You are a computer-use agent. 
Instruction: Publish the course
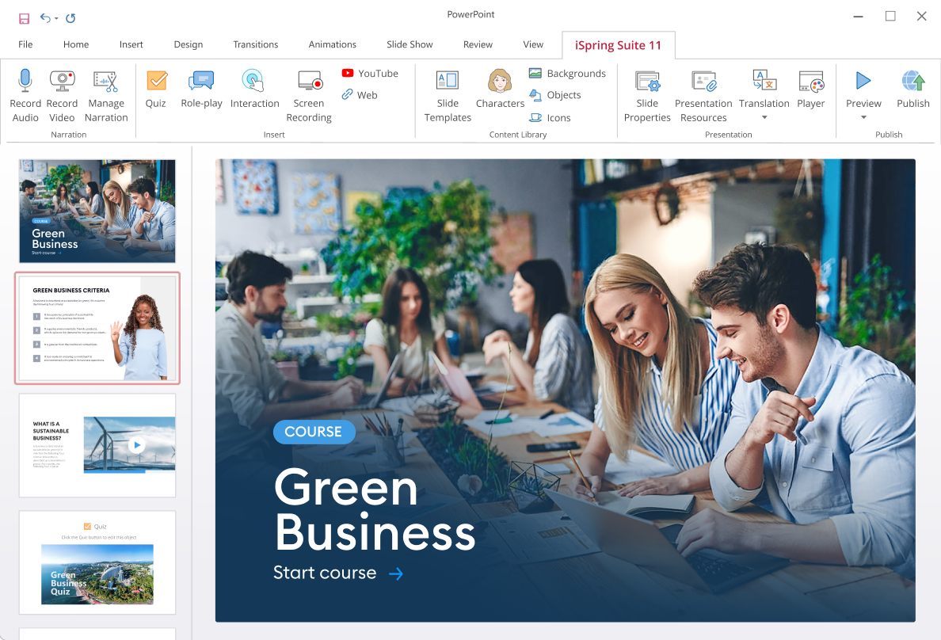click(x=912, y=95)
